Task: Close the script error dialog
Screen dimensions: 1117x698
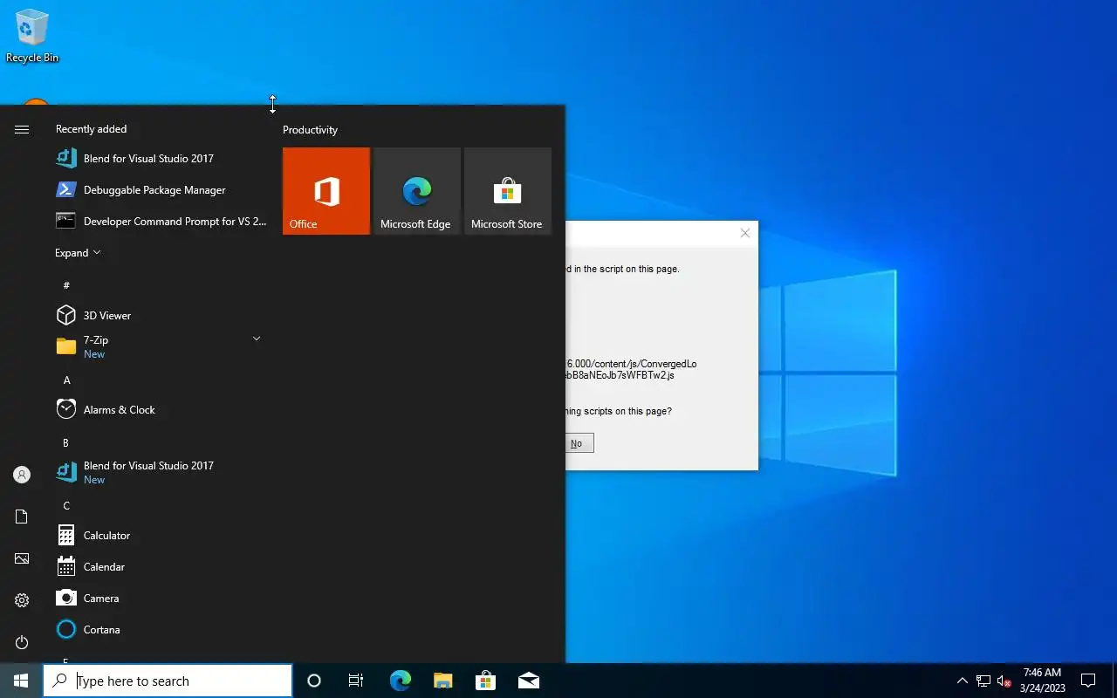Action: (745, 233)
